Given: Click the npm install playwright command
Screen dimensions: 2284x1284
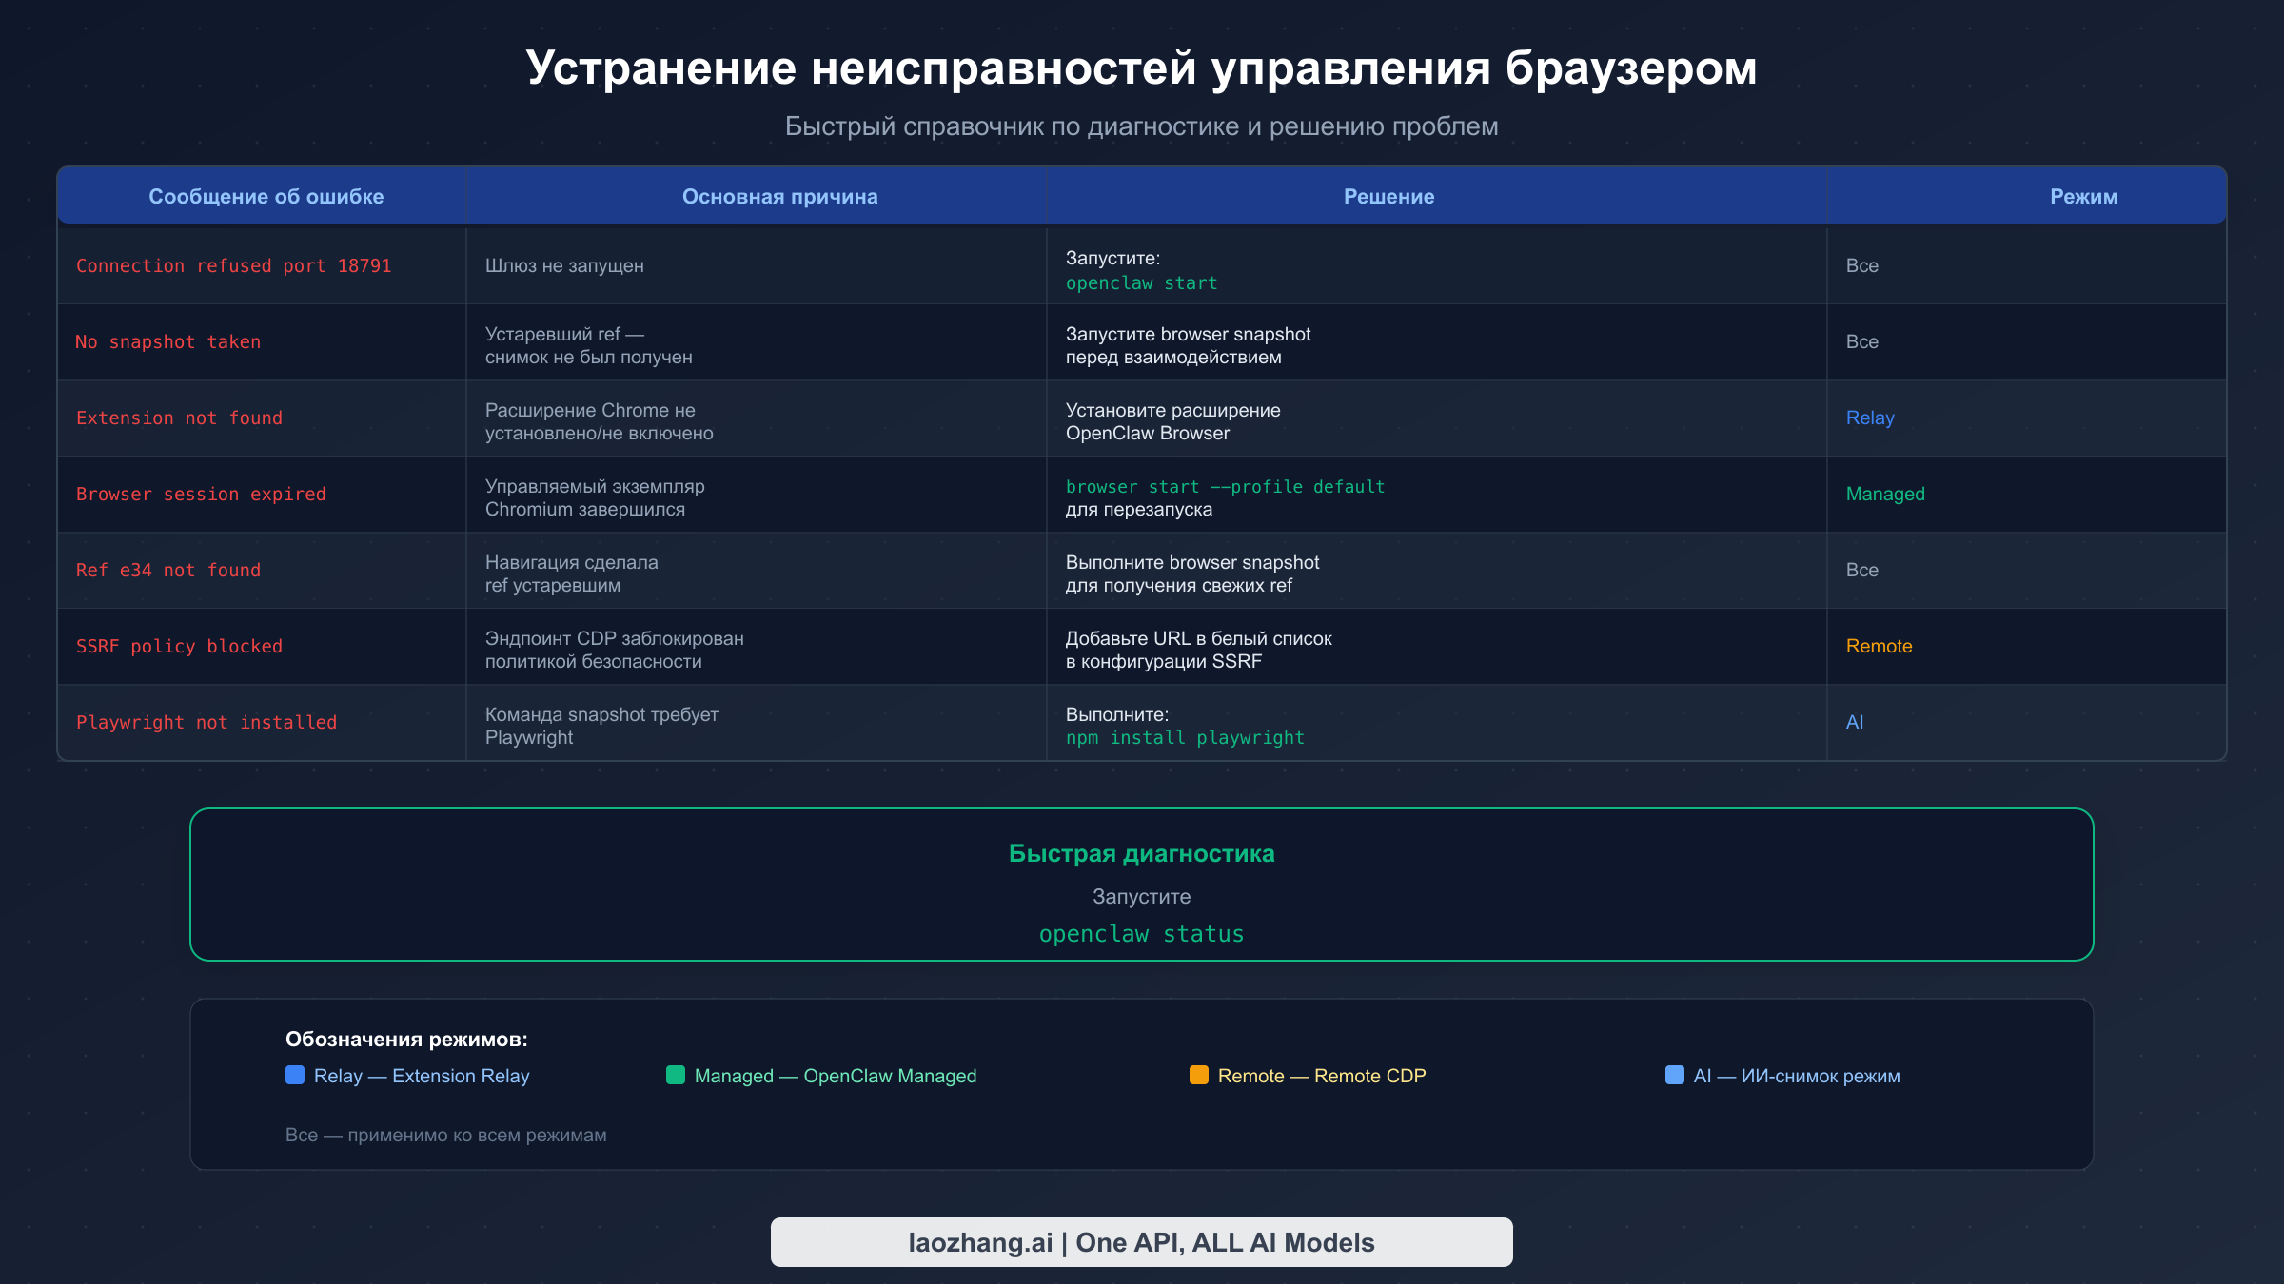Looking at the screenshot, I should (1185, 737).
